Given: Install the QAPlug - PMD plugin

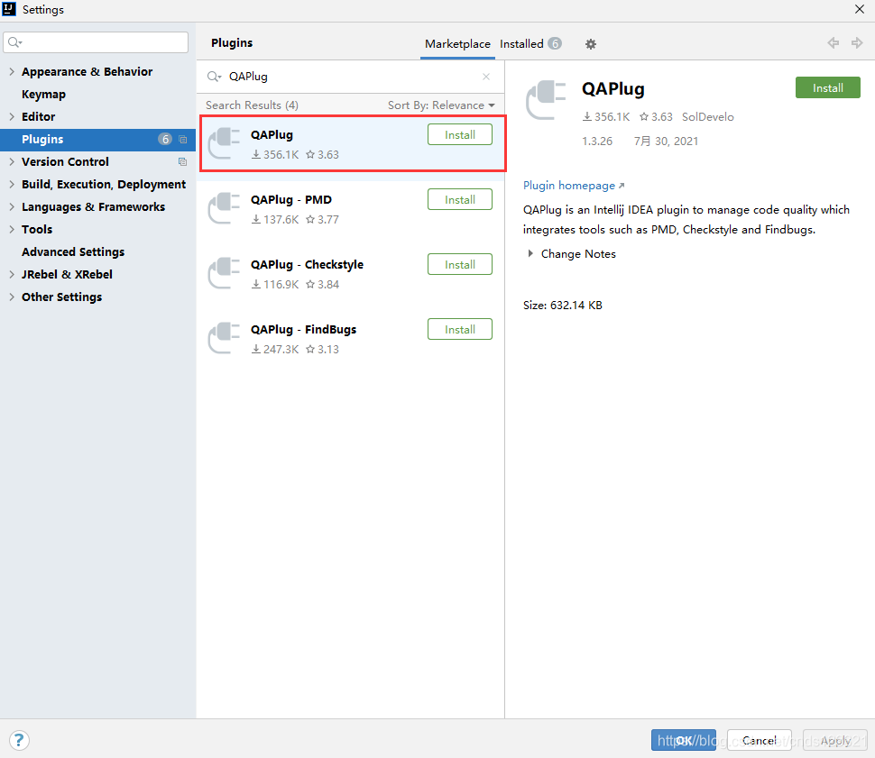Looking at the screenshot, I should tap(460, 200).
